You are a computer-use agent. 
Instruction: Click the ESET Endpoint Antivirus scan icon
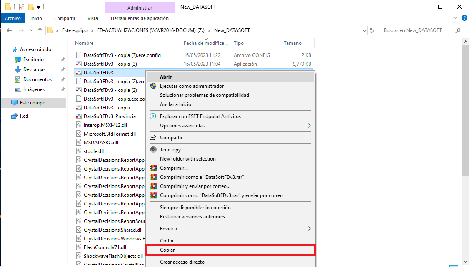coord(153,116)
